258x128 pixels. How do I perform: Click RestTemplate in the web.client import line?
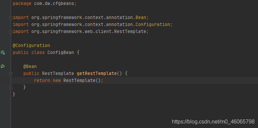[130, 31]
